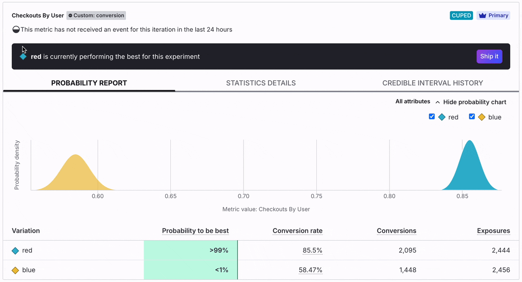Click the half-filled circle status icon
Image resolution: width=522 pixels, height=282 pixels.
click(16, 30)
